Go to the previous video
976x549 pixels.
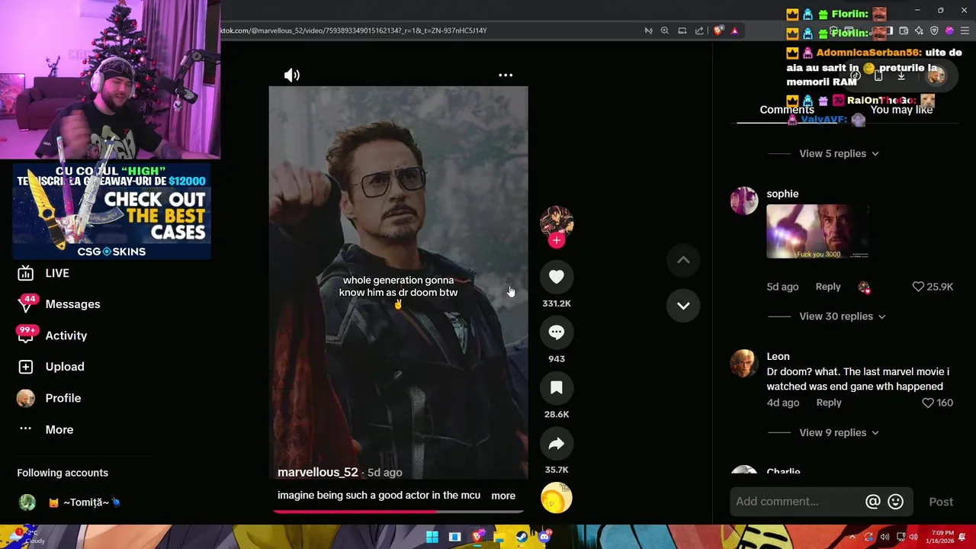click(683, 260)
